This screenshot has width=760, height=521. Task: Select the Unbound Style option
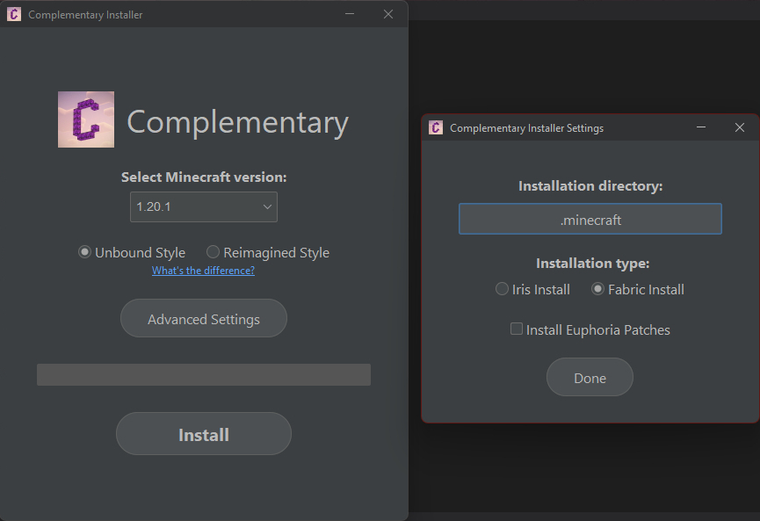tap(85, 252)
